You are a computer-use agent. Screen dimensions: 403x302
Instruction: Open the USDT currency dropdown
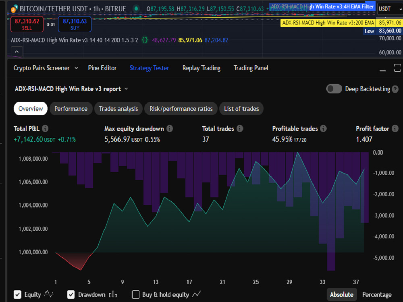(390, 9)
